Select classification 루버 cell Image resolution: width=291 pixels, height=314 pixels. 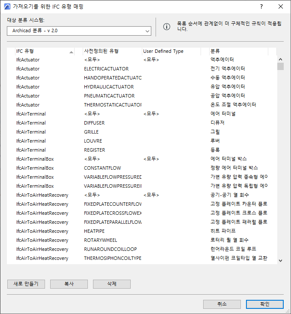[215, 141]
